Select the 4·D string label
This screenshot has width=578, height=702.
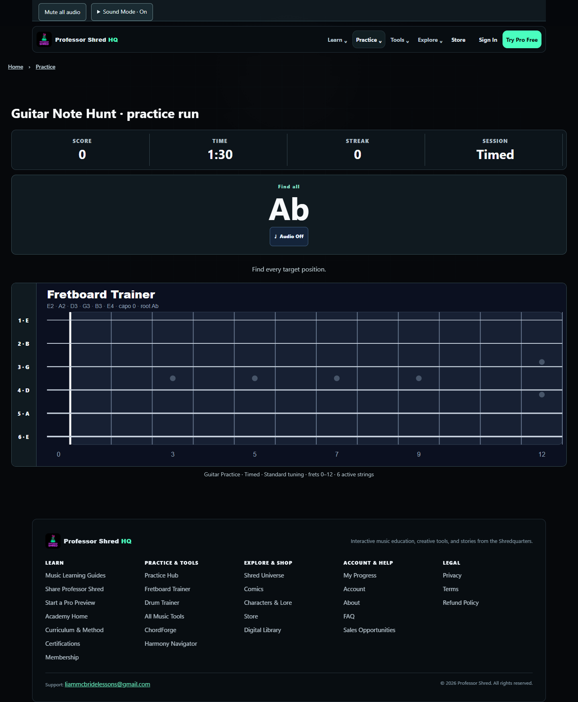coord(24,390)
